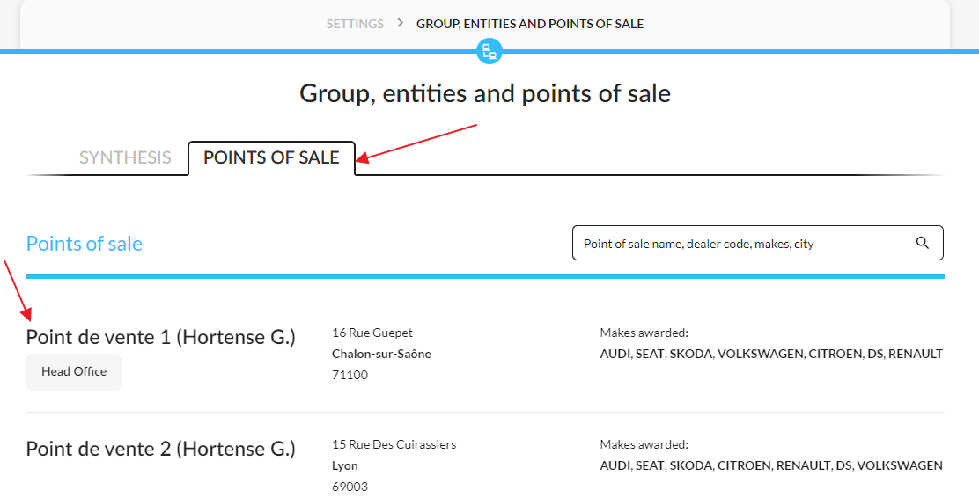979x498 pixels.
Task: Click the postal code 71100
Action: (350, 375)
